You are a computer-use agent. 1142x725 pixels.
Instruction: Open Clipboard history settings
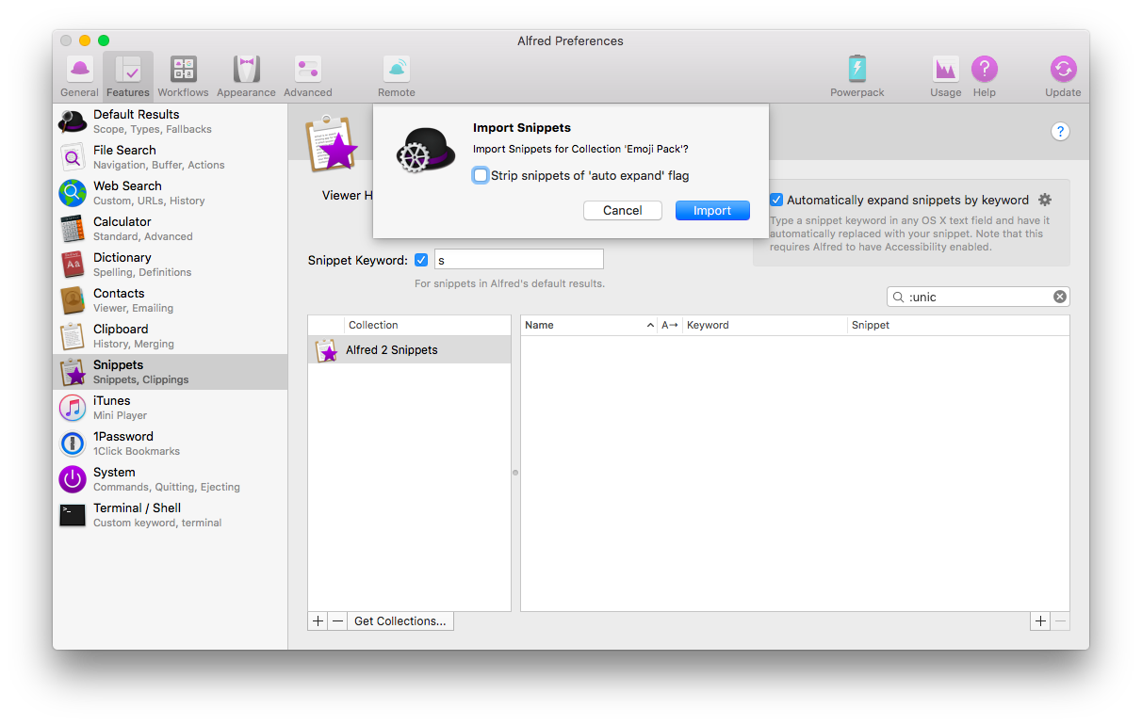(171, 336)
